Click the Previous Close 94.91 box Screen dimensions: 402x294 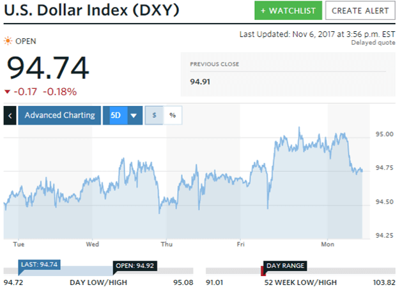288,73
